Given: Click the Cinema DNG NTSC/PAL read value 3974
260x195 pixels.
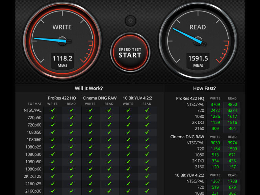Looking at the screenshot, I should 232,143.
